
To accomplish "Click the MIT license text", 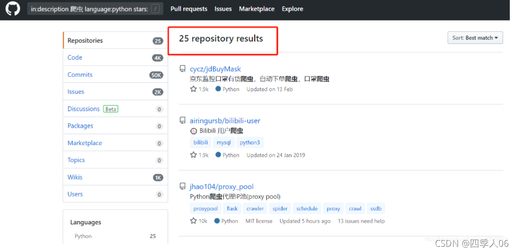I will 259,221.
